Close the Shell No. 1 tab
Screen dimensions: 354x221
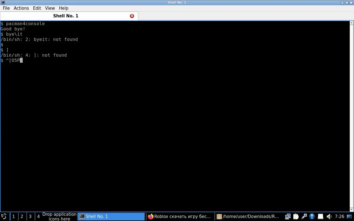(x=132, y=16)
